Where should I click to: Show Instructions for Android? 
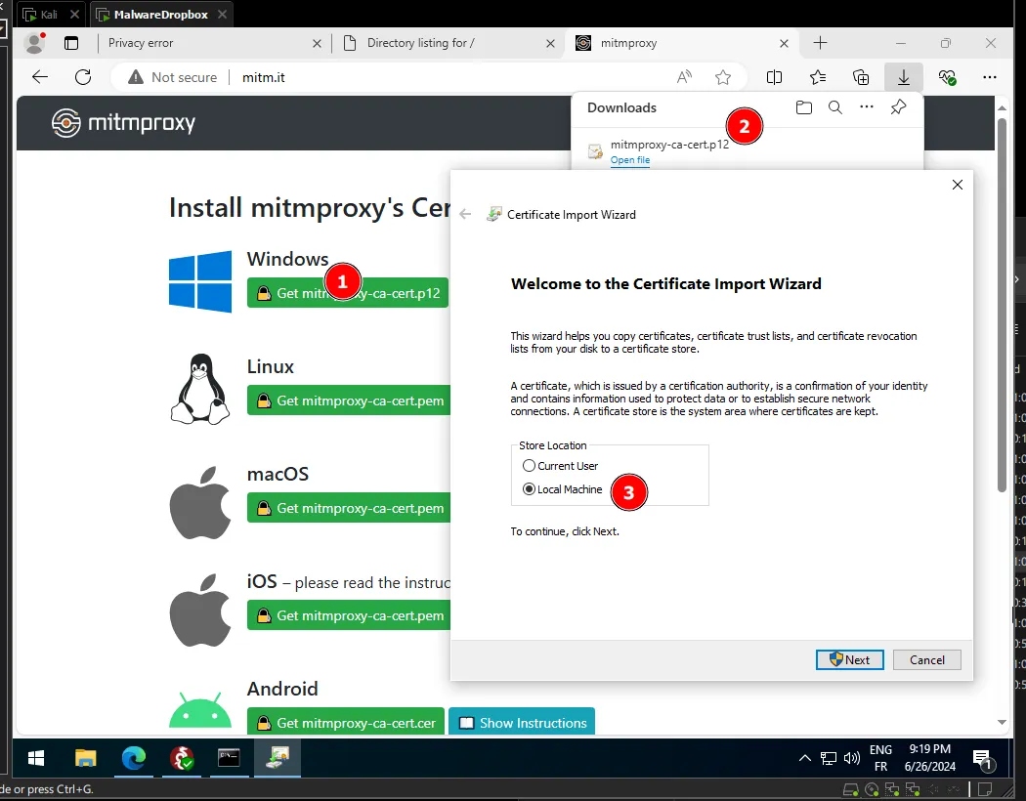click(x=522, y=723)
